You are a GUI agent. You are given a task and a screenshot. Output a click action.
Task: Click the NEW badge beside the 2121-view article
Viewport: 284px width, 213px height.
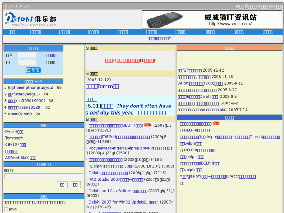[x=148, y=125]
